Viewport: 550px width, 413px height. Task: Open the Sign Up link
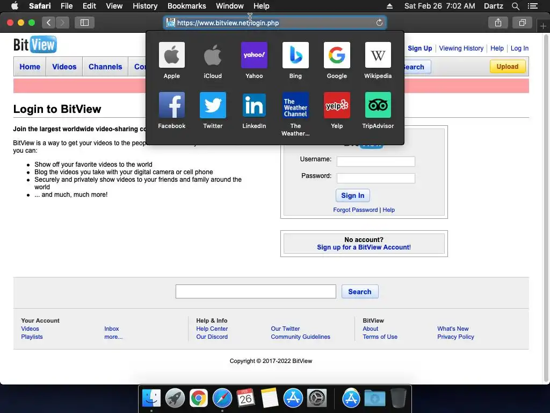(x=419, y=48)
